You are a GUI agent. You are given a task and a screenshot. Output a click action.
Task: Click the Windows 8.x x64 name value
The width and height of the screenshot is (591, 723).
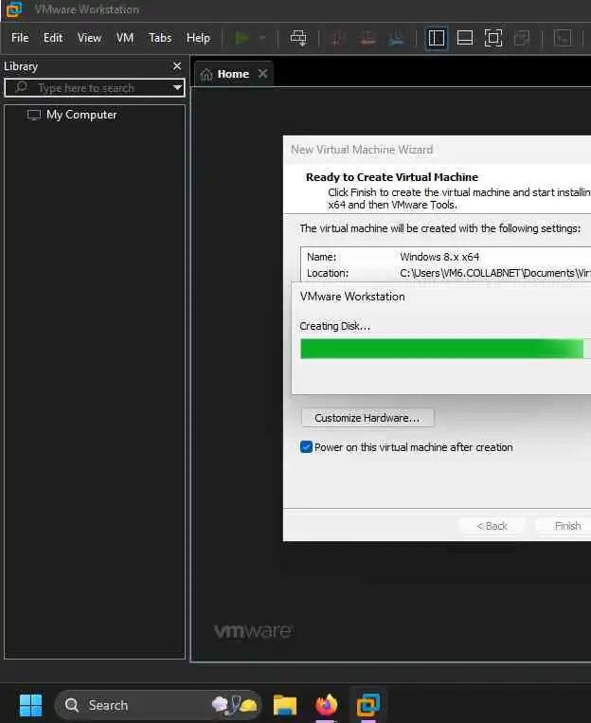point(439,257)
